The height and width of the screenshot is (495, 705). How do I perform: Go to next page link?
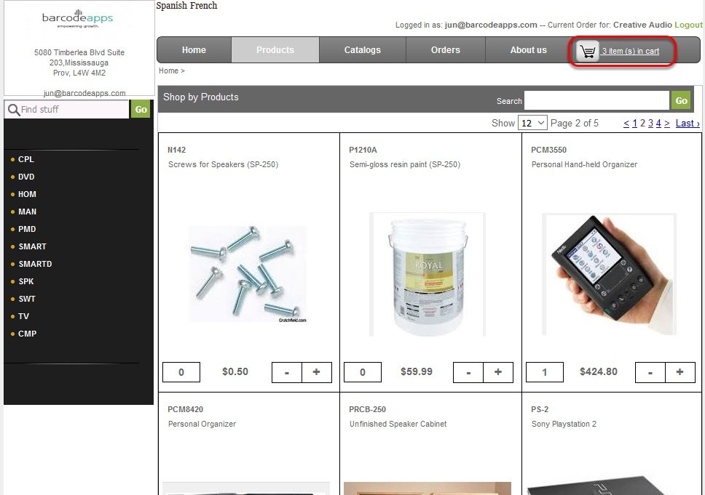click(x=667, y=124)
